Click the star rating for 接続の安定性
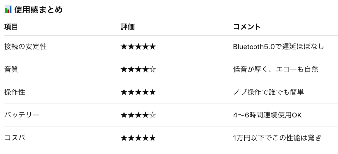This screenshot has height=154, width=338. pos(138,47)
